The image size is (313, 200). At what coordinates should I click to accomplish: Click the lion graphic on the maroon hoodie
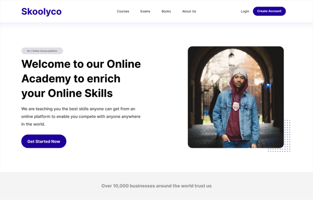coord(236,106)
